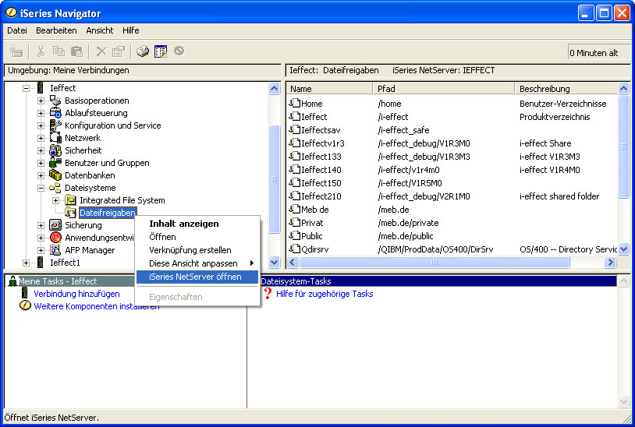This screenshot has height=427, width=635.
Task: Click the print icon in toolbar
Action: (142, 51)
